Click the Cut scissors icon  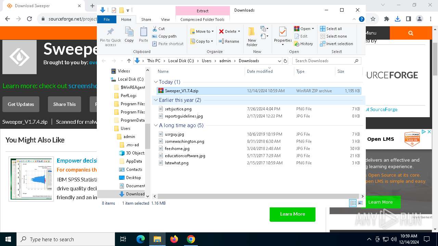[155, 29]
